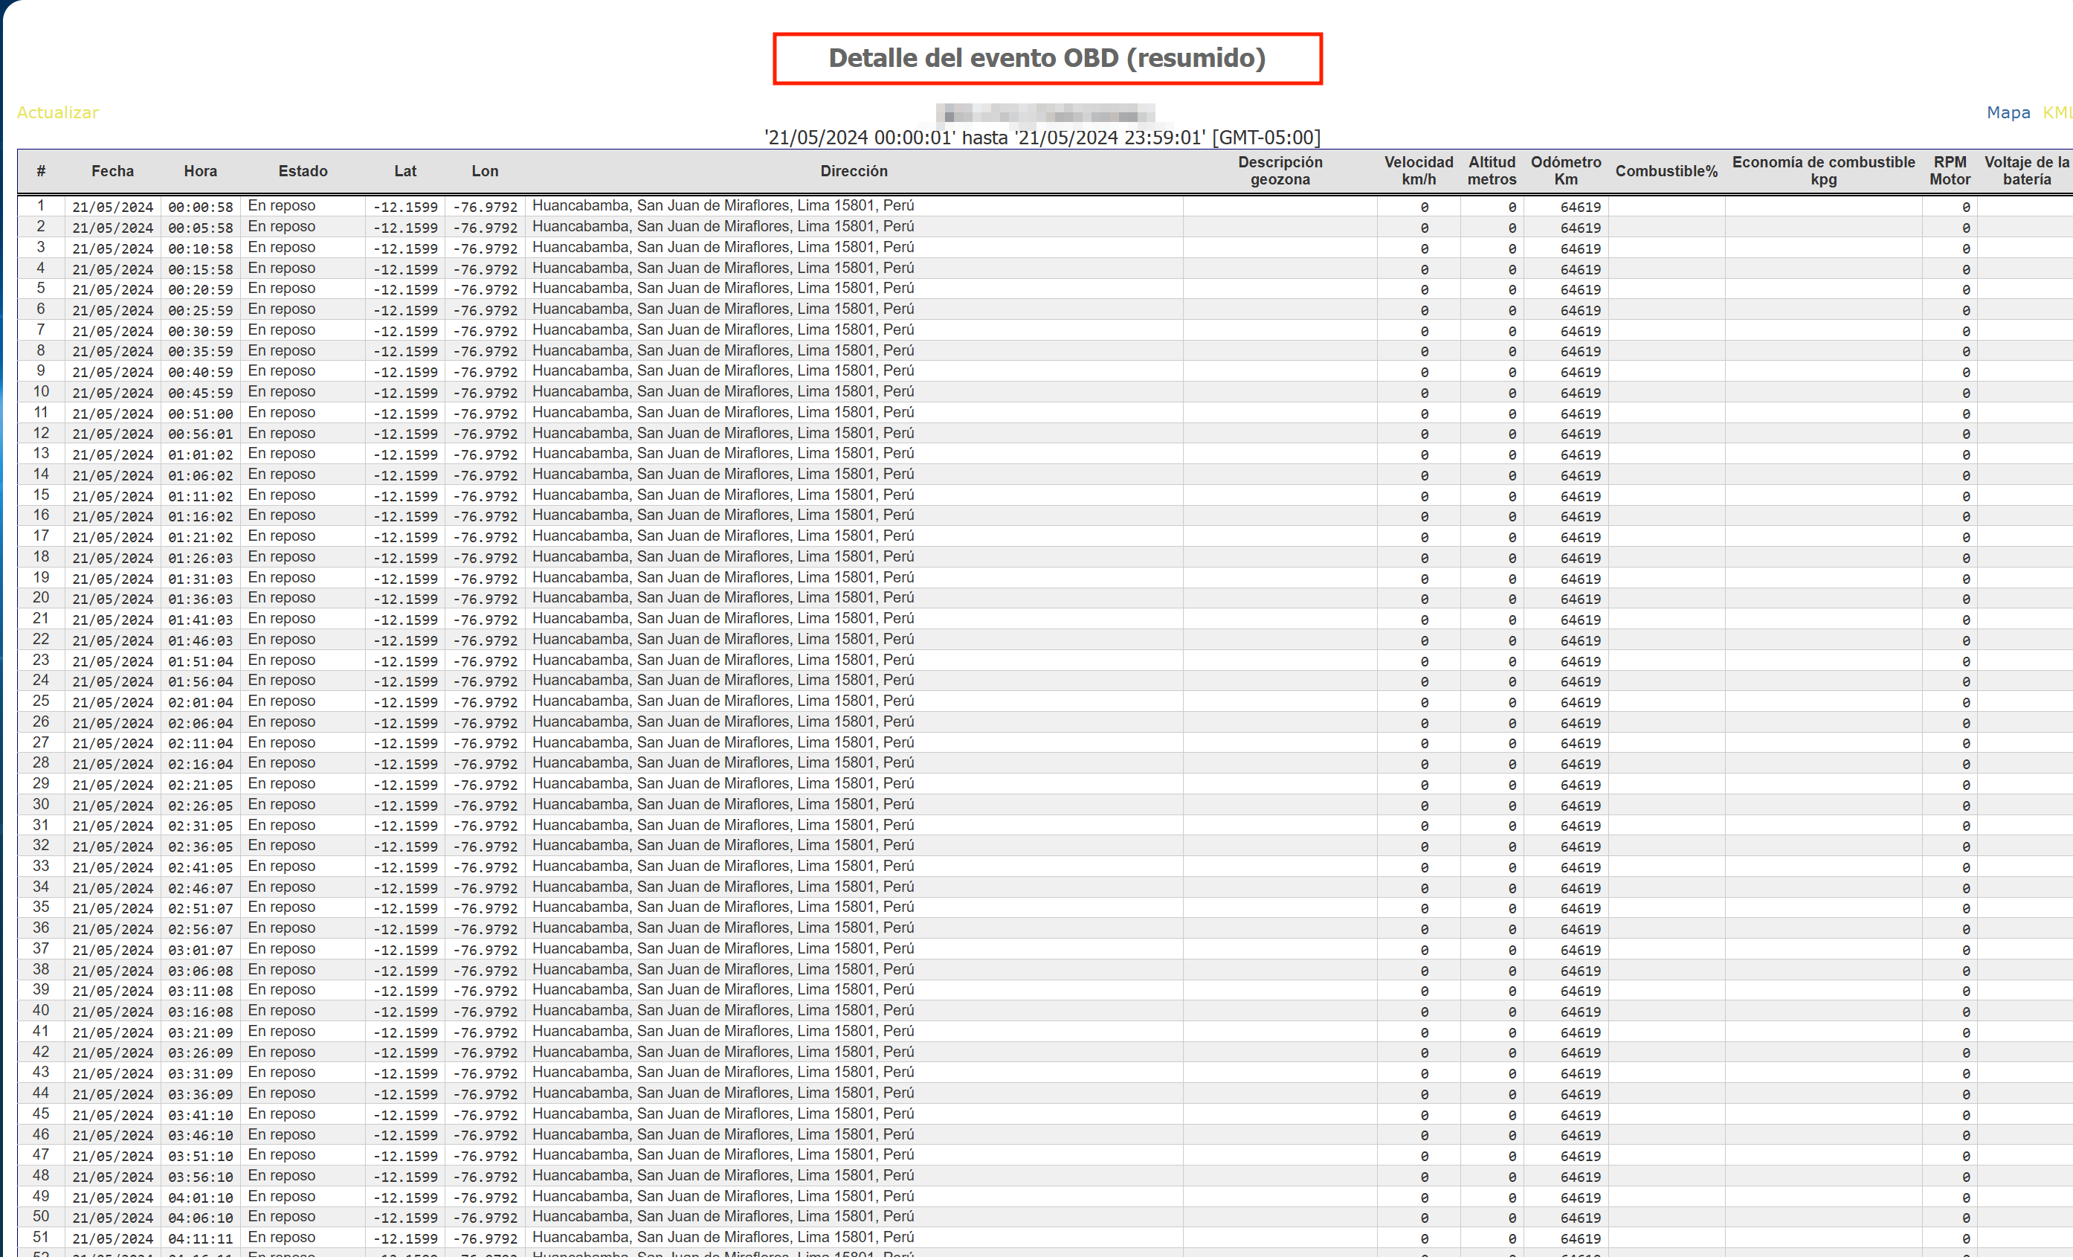Click the Altitud metros column header
This screenshot has width=2073, height=1260.
(x=1492, y=171)
